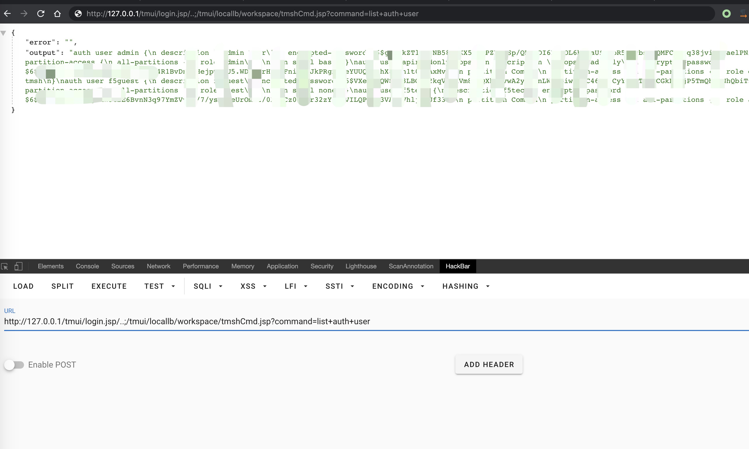Open the Memory tab
749x449 pixels.
pos(243,266)
